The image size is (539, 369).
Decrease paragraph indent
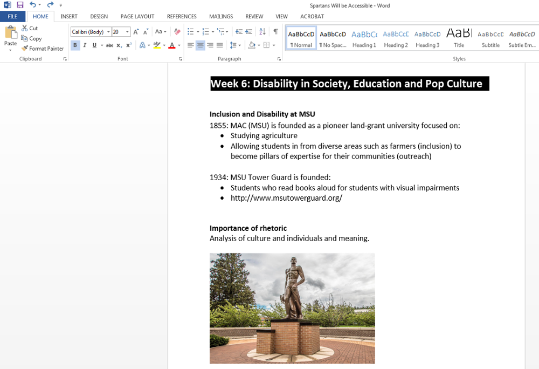click(x=239, y=32)
